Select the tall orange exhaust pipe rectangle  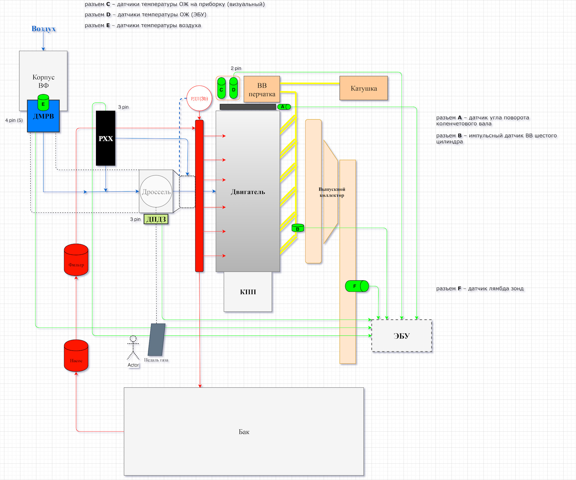[x=348, y=262]
